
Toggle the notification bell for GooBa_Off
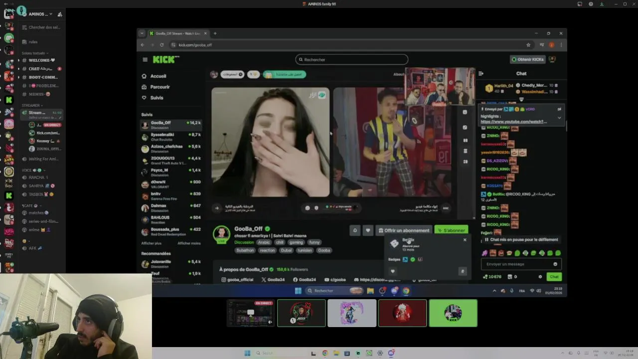tap(355, 230)
